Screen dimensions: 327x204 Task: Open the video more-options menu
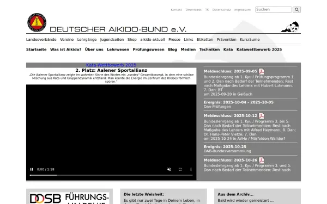[191, 169]
